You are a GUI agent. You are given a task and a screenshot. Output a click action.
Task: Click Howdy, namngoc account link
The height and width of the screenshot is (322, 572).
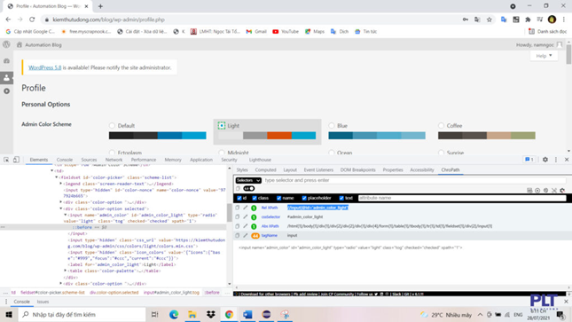539,44
